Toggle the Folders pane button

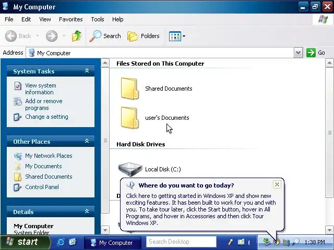(x=143, y=36)
